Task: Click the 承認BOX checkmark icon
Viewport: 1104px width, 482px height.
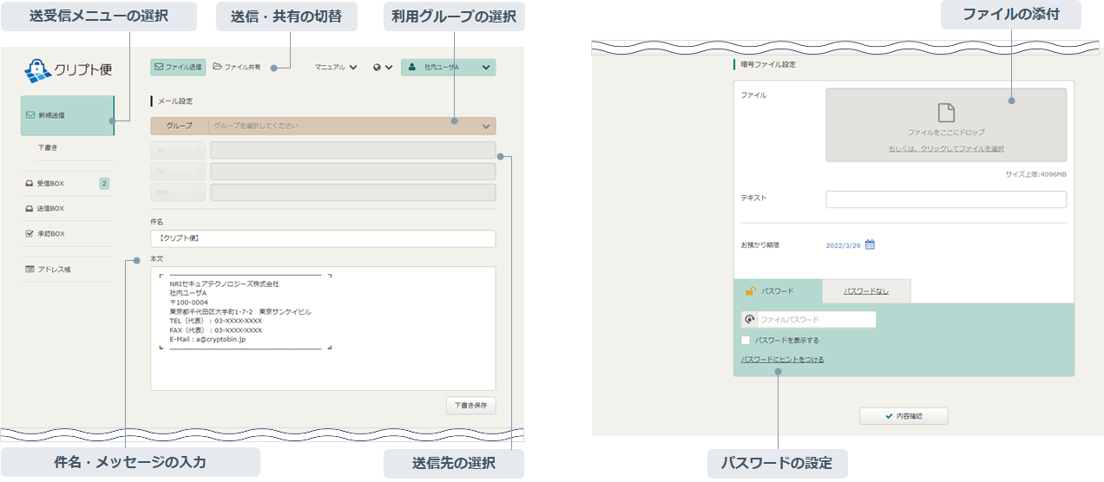Action: [30, 234]
